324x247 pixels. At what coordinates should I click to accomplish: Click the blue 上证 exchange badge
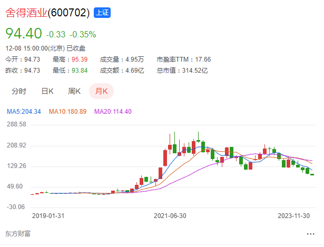(x=102, y=13)
